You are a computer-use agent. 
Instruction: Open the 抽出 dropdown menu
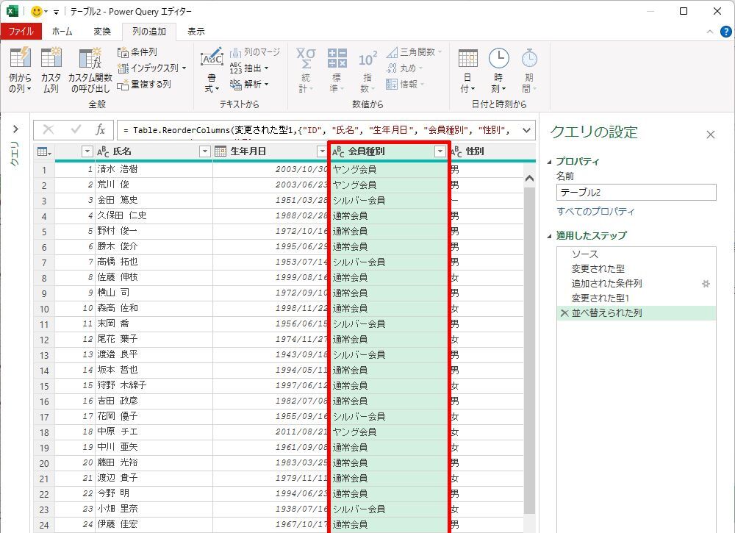(249, 68)
